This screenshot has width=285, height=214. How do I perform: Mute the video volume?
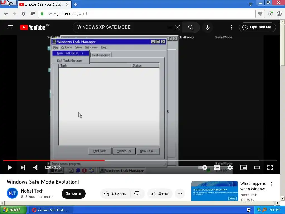(x=36, y=167)
